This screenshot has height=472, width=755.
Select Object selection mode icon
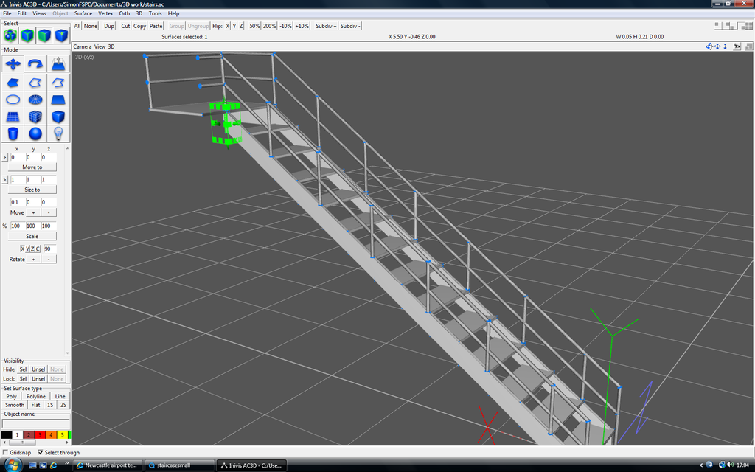click(27, 35)
